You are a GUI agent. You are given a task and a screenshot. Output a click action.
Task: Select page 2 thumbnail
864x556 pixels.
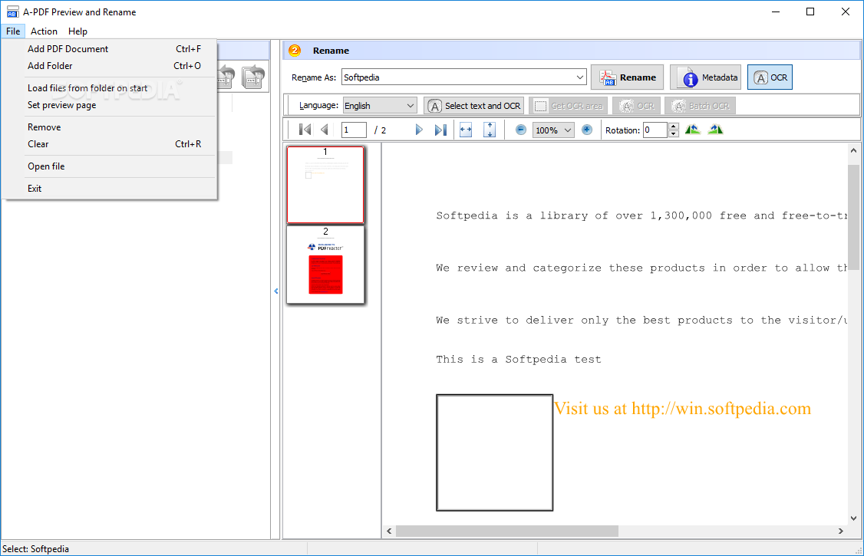tap(325, 265)
